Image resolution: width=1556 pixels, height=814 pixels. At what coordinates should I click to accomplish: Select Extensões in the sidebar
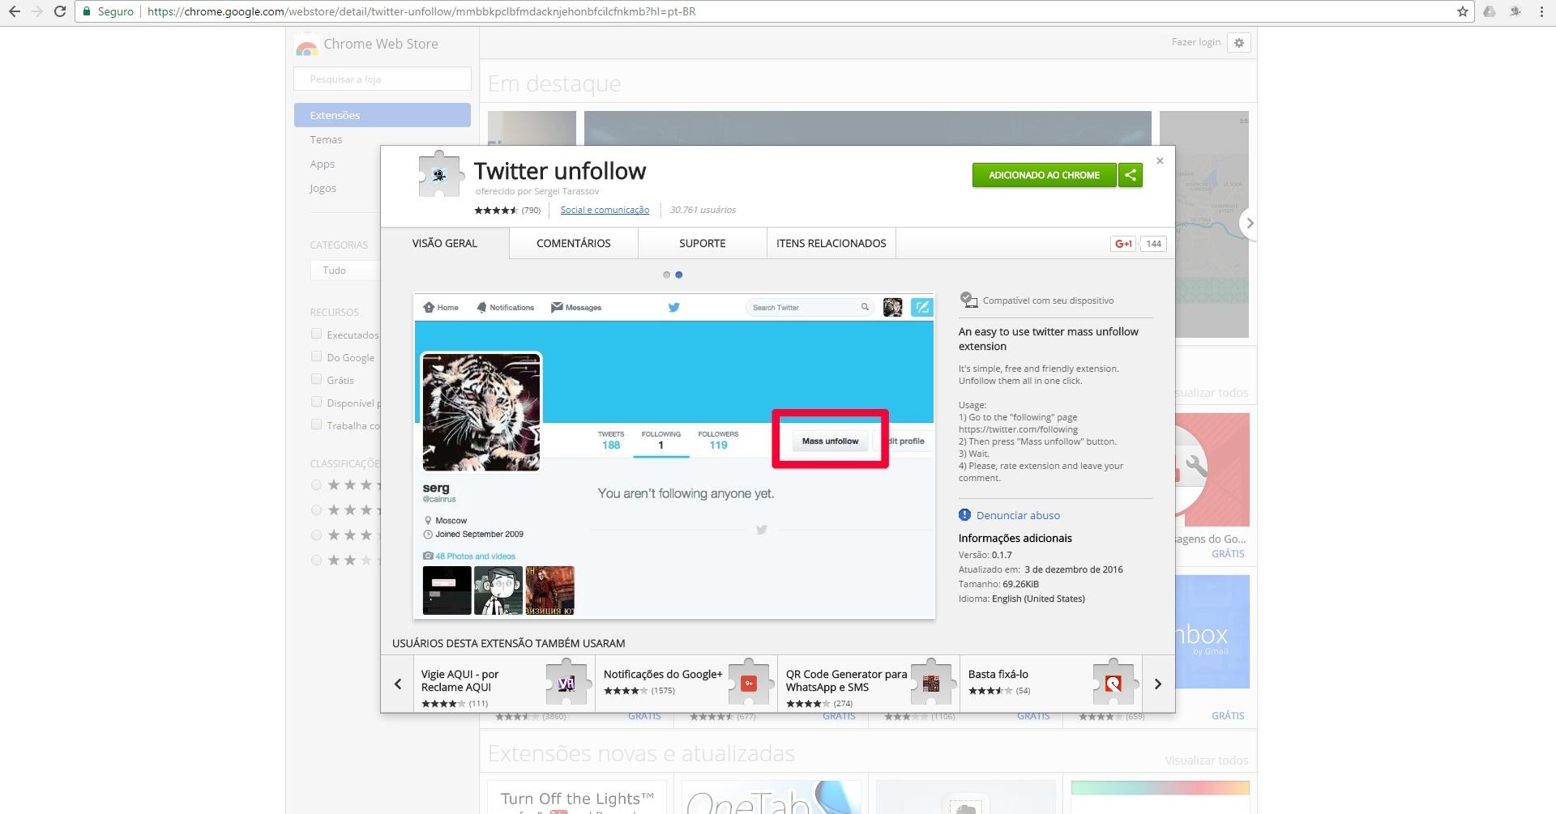click(382, 115)
